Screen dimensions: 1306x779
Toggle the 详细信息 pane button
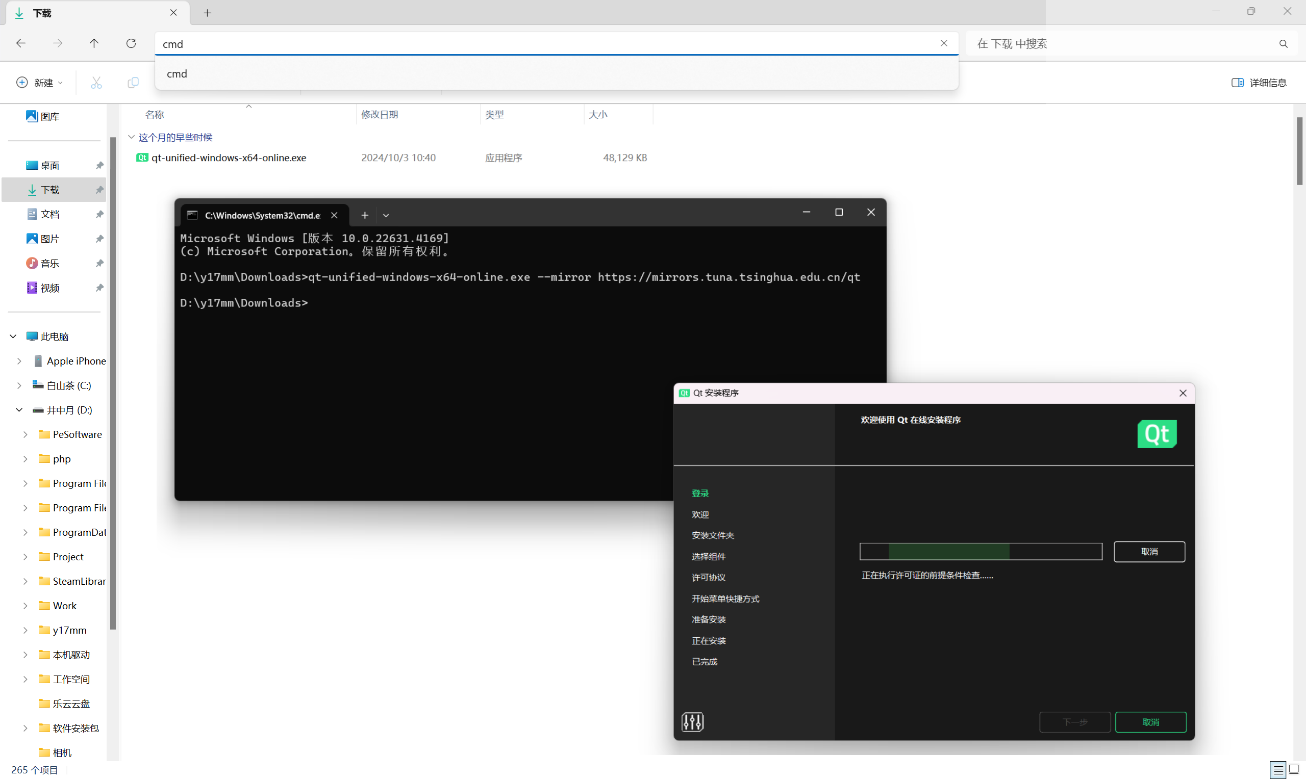[x=1259, y=83]
